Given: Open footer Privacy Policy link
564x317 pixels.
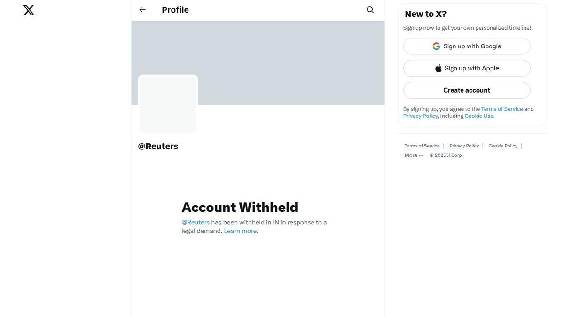Looking at the screenshot, I should [464, 146].
